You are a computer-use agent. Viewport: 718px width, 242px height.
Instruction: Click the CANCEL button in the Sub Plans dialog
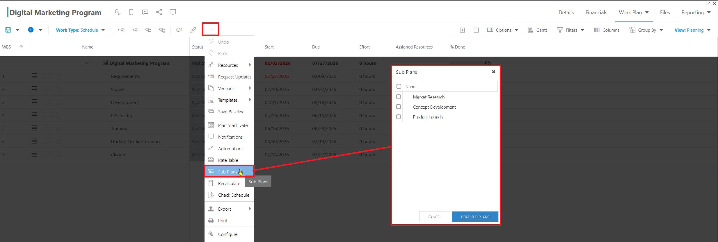[x=435, y=217]
